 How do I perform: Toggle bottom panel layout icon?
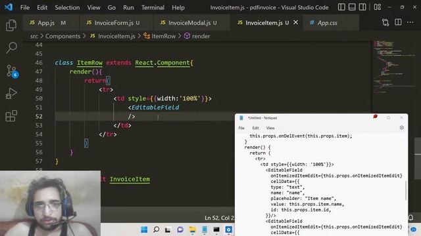352,7
